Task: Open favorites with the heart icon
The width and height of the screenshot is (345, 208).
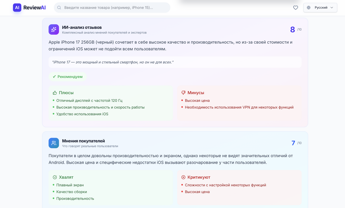Action: coord(296,8)
